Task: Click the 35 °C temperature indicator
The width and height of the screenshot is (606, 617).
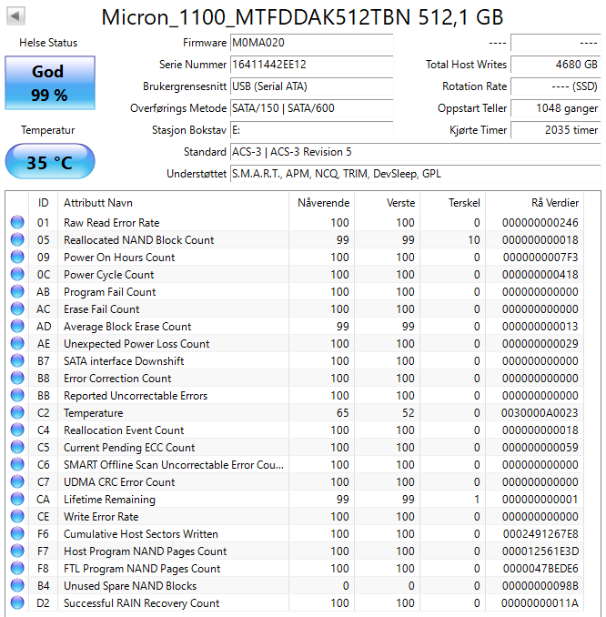Action: click(49, 163)
